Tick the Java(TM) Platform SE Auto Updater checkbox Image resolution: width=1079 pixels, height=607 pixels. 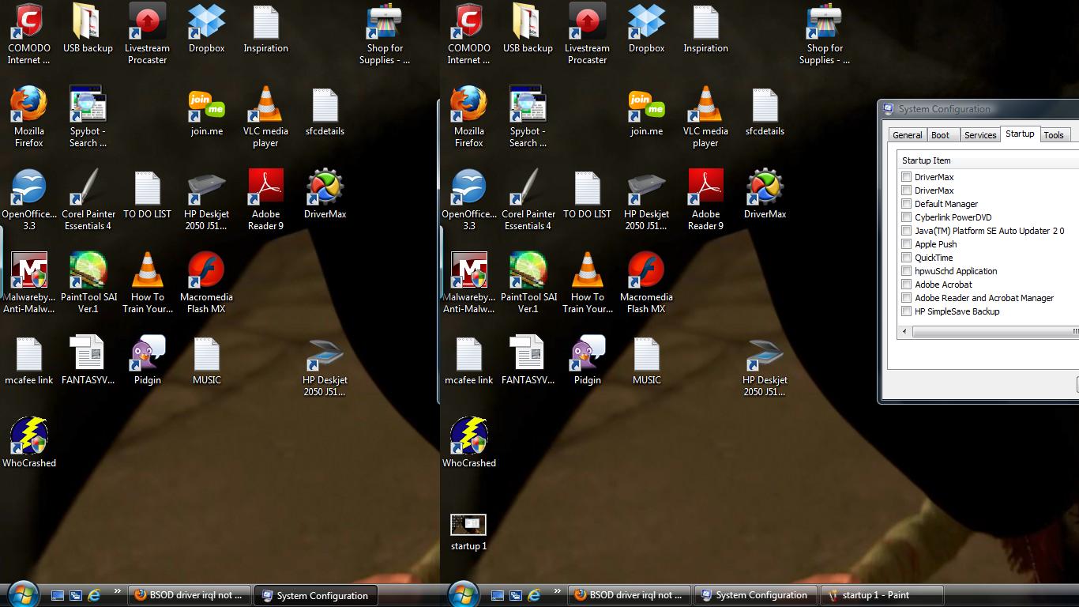point(907,231)
